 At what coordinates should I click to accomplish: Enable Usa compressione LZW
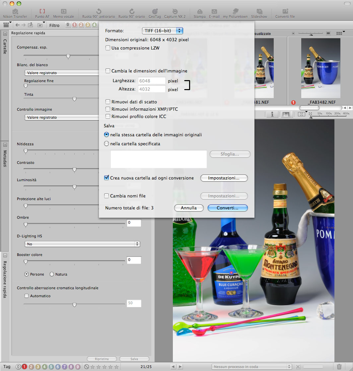pos(108,48)
